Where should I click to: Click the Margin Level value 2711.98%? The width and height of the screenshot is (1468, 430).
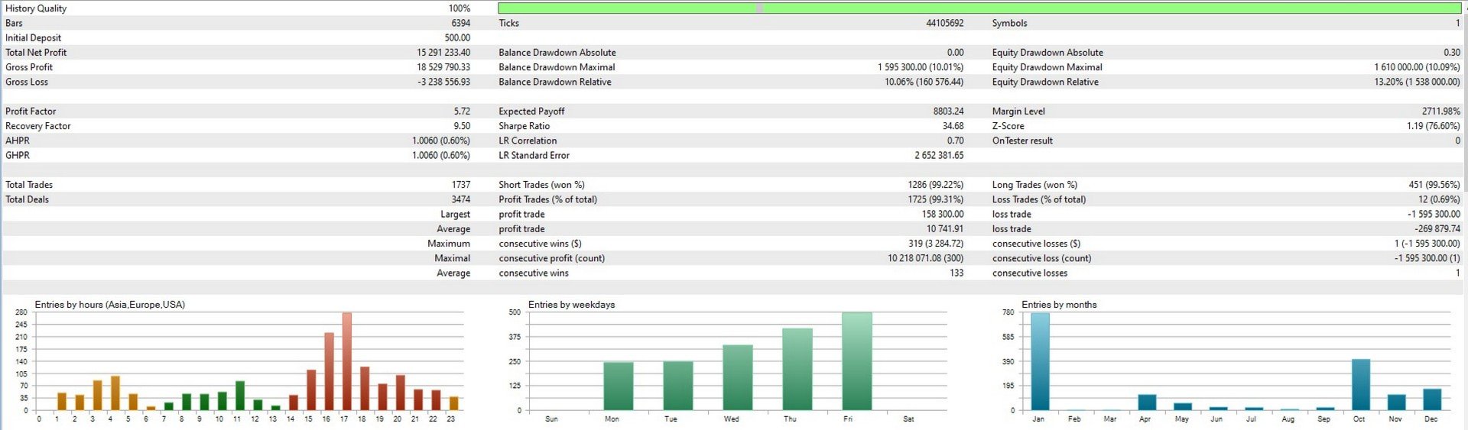[x=1440, y=112]
